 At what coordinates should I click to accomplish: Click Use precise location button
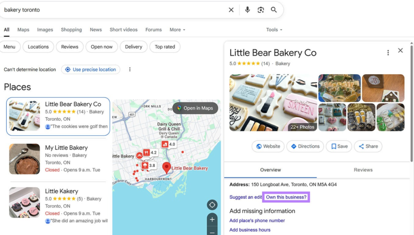coord(91,69)
